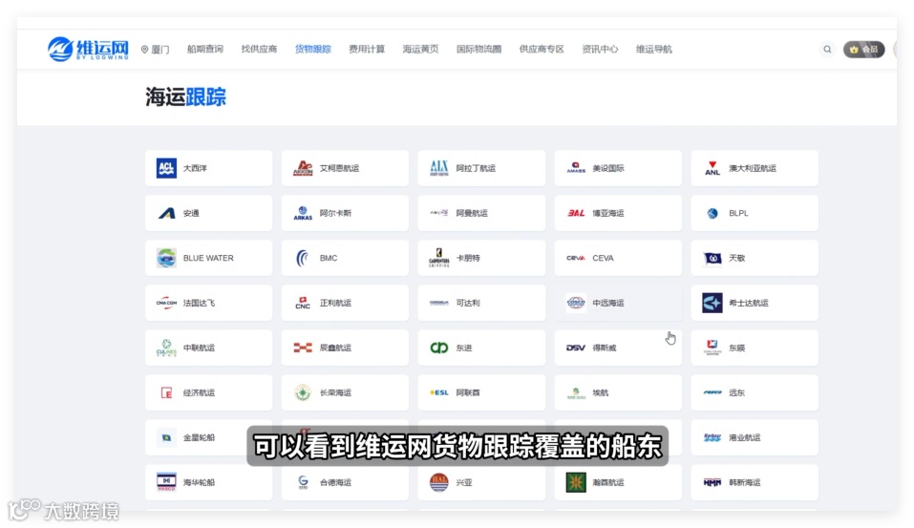Viewport: 914px width, 528px height.
Task: Open the HMM 韩新海运 card
Action: [755, 482]
